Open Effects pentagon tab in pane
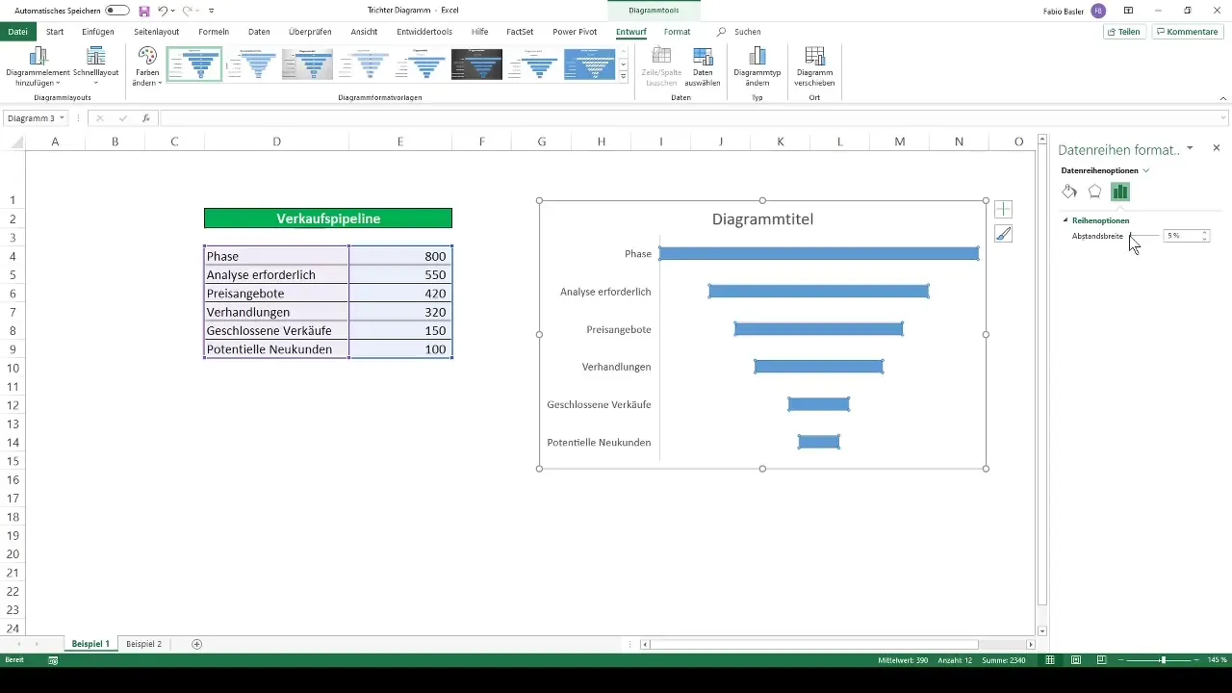1232x693 pixels. 1094,192
